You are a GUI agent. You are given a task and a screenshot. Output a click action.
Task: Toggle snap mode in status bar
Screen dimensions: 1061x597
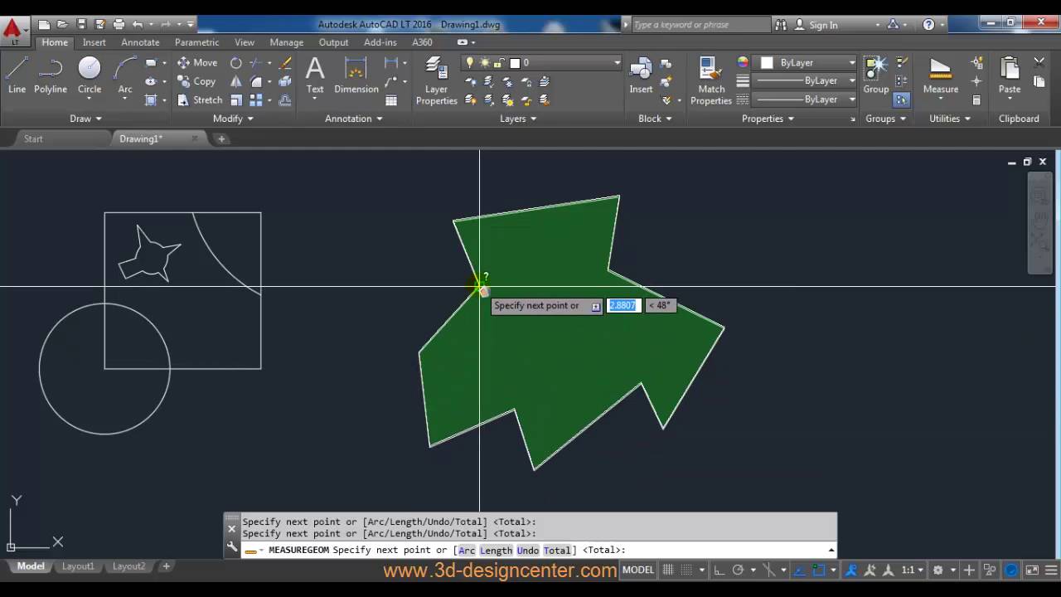point(688,570)
